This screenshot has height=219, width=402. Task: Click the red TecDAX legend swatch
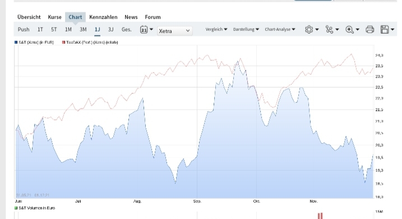[x=63, y=42]
